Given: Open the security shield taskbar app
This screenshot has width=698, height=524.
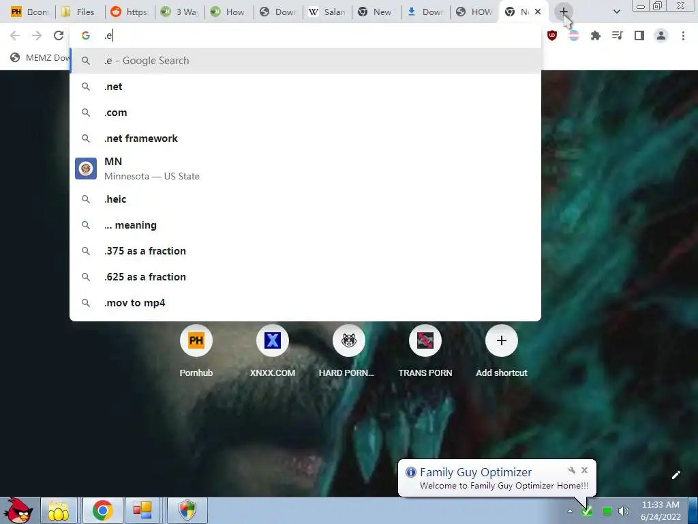Looking at the screenshot, I should pos(187,510).
